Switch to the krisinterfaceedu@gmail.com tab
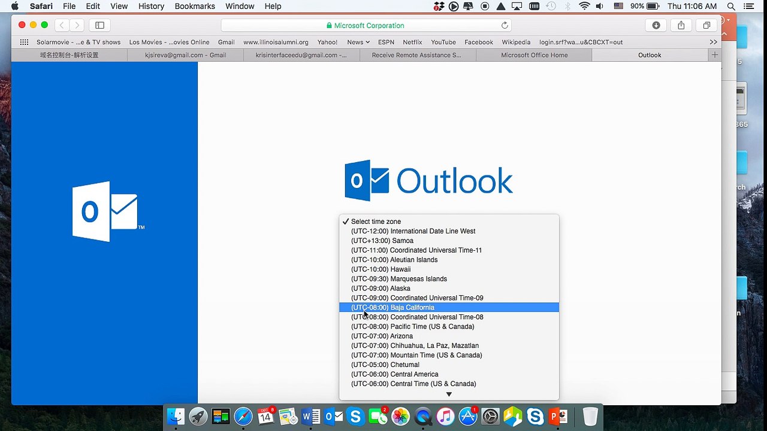767x431 pixels. pyautogui.click(x=301, y=55)
